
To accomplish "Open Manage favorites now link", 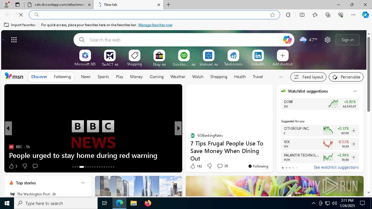I will coord(155,25).
